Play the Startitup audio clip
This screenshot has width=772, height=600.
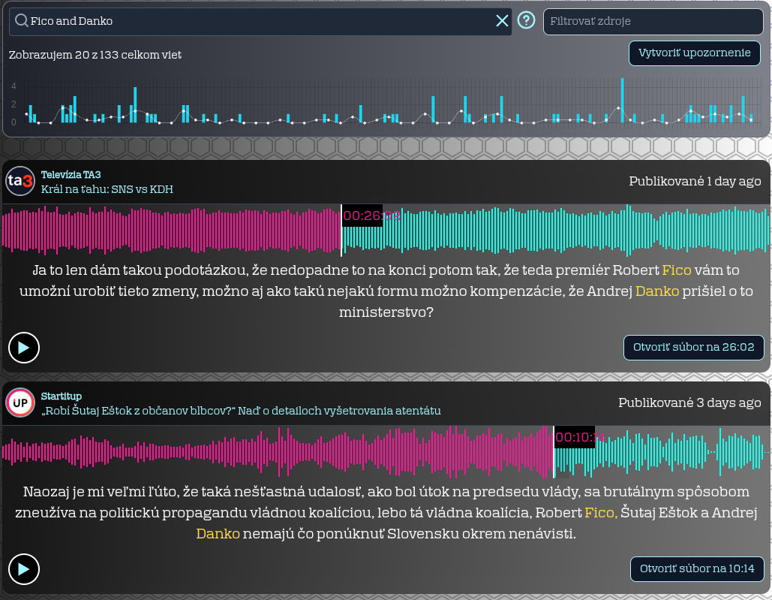(24, 569)
